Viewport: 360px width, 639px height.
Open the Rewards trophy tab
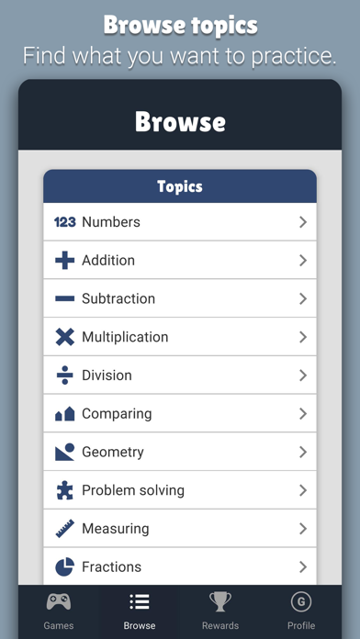tap(220, 611)
